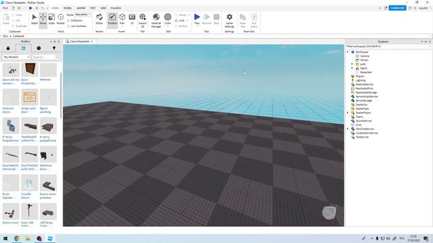Collapse the Workspace tree node
The width and height of the screenshot is (433, 243).
click(x=348, y=52)
